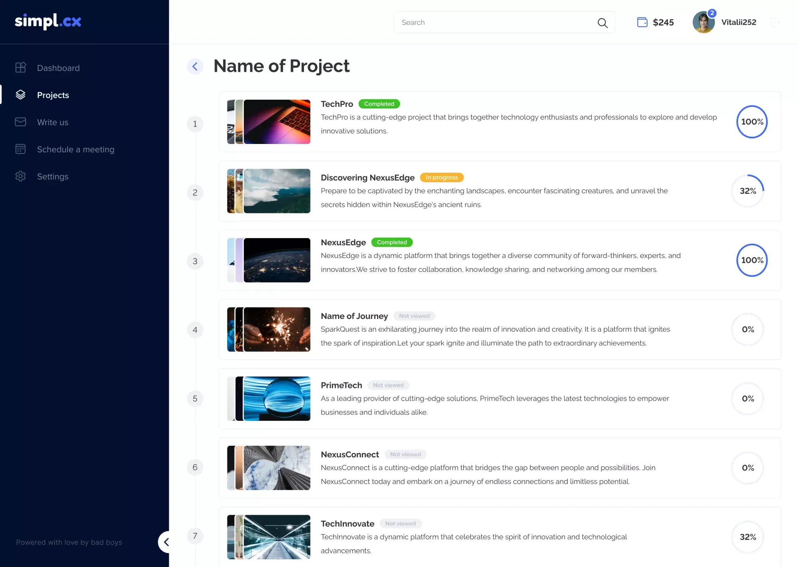Click the Settings gear icon
798x567 pixels.
(20, 176)
